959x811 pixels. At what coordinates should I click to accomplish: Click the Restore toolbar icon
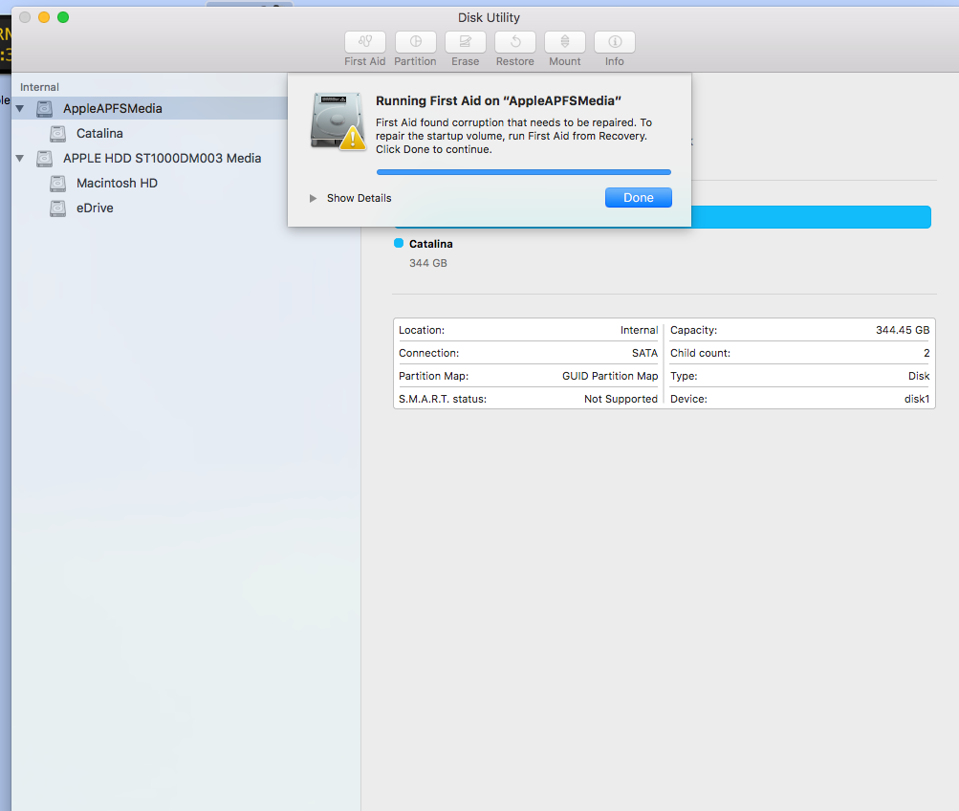click(515, 41)
